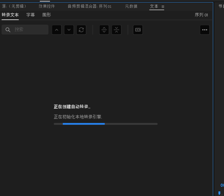The height and width of the screenshot is (196, 224).
Task: Click the circular-arrows replace icon
Action: point(81,30)
